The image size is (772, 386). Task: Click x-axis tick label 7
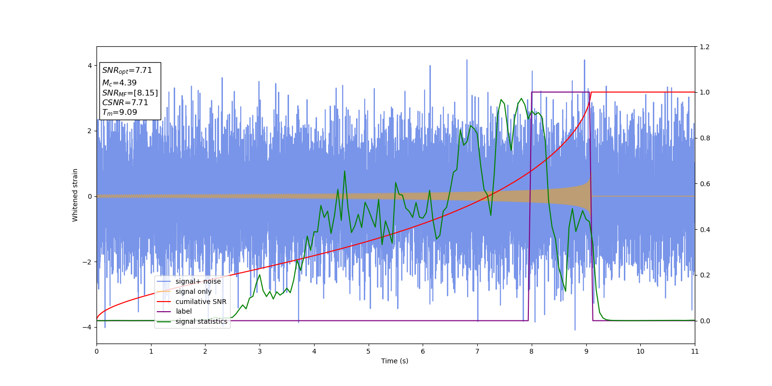[x=477, y=351]
